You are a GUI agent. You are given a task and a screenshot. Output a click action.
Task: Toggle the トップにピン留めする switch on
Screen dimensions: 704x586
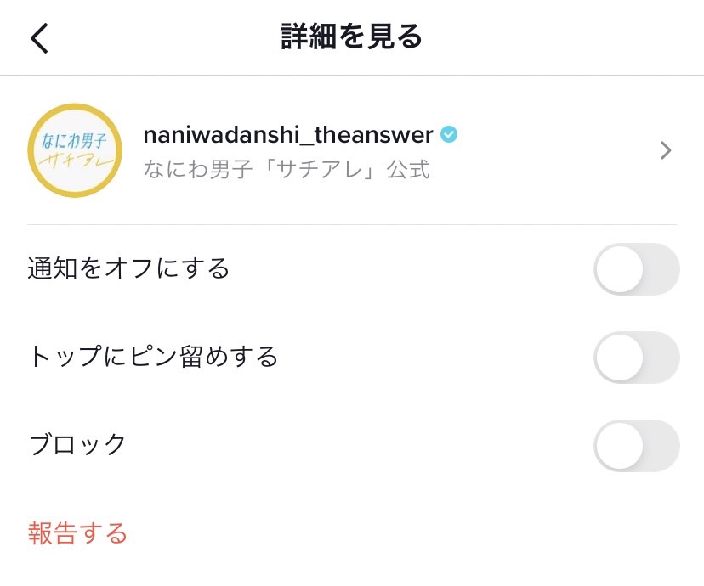click(x=637, y=358)
